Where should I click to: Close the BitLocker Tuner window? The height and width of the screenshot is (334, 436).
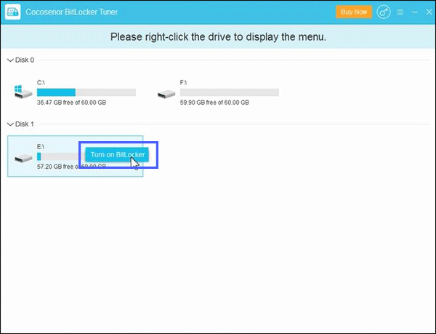(429, 12)
